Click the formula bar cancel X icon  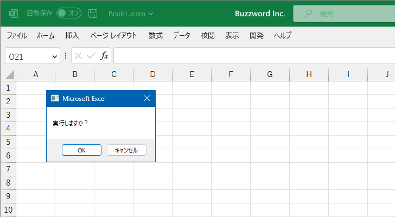point(78,56)
